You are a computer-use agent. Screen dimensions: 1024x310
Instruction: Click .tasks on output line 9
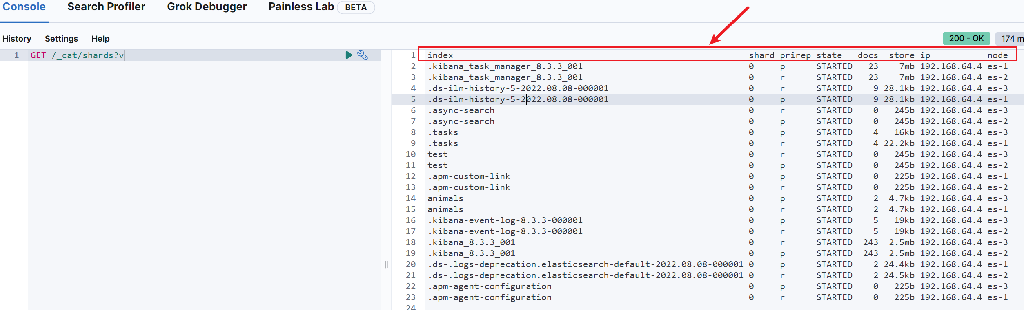(x=443, y=143)
